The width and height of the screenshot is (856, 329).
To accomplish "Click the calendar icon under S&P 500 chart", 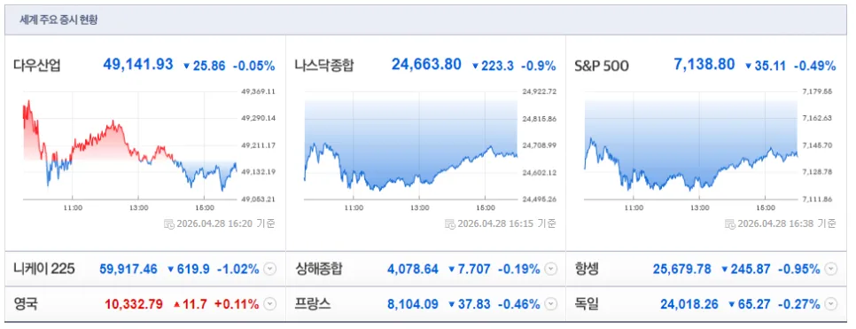I will (730, 223).
